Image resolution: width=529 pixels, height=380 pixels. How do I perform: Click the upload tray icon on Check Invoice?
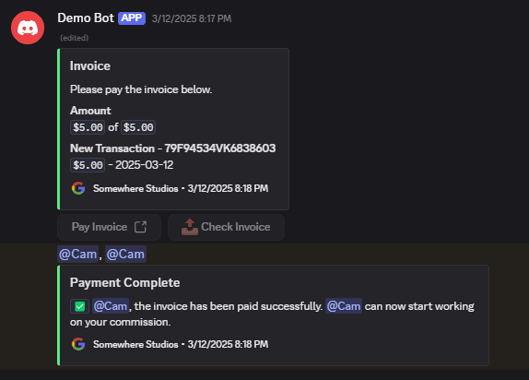(x=190, y=227)
